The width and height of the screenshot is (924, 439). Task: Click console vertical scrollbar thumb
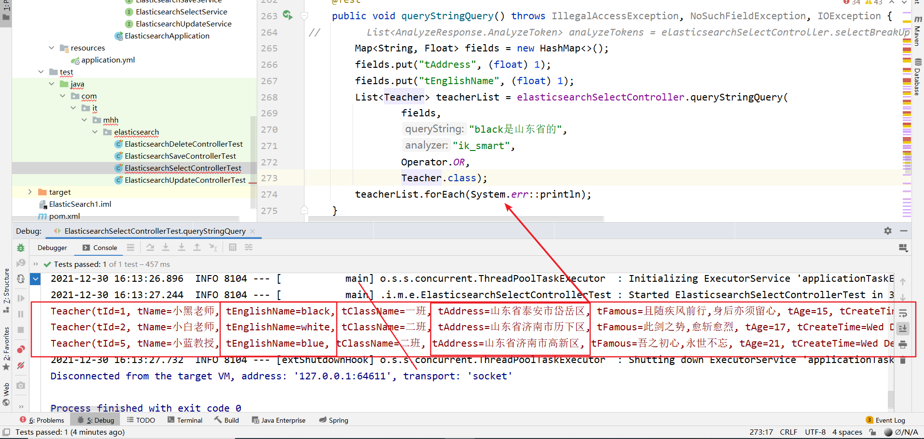[x=891, y=399]
